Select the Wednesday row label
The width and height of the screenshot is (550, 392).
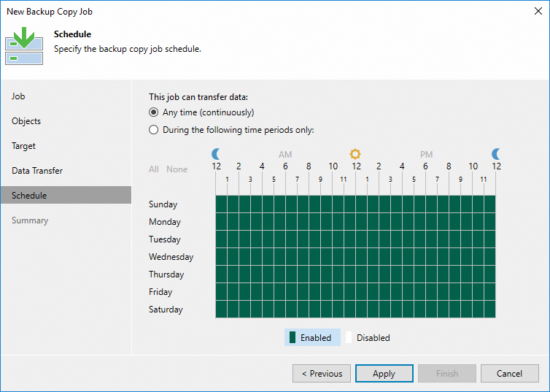point(171,257)
